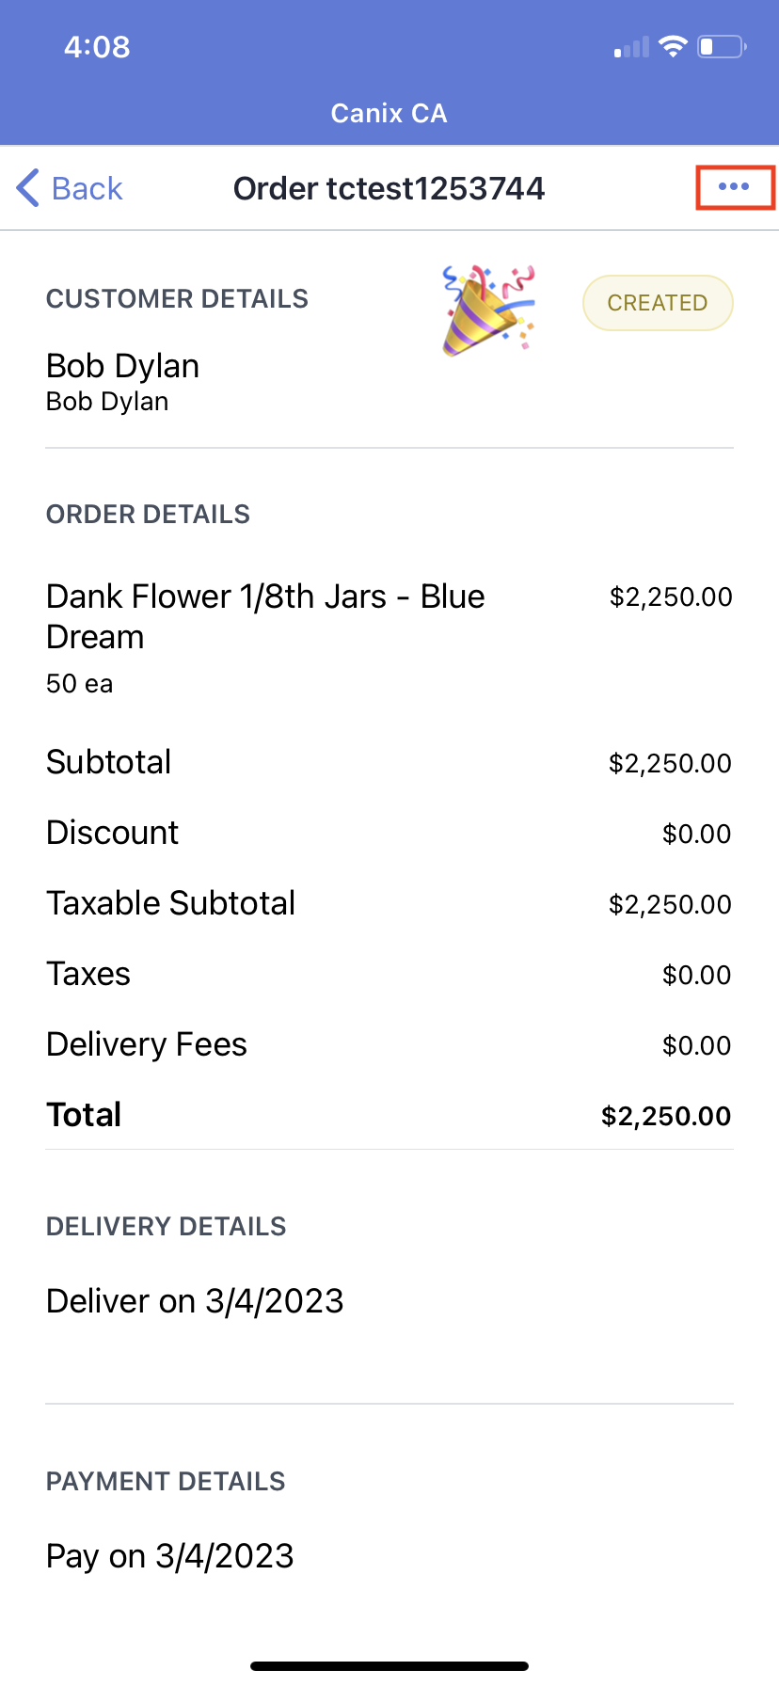Select customer name Bob Dylan

tap(122, 366)
